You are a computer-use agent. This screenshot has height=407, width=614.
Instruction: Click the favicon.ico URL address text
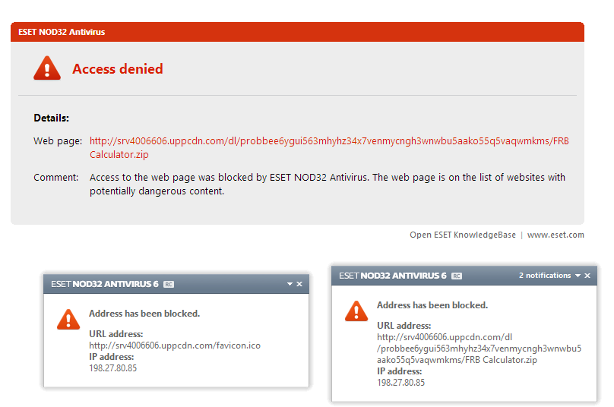(x=175, y=345)
